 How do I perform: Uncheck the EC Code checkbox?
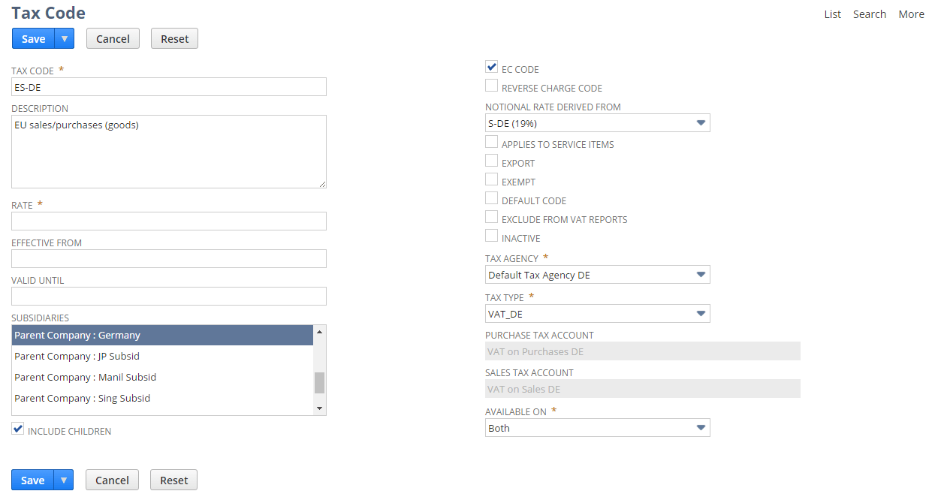492,67
